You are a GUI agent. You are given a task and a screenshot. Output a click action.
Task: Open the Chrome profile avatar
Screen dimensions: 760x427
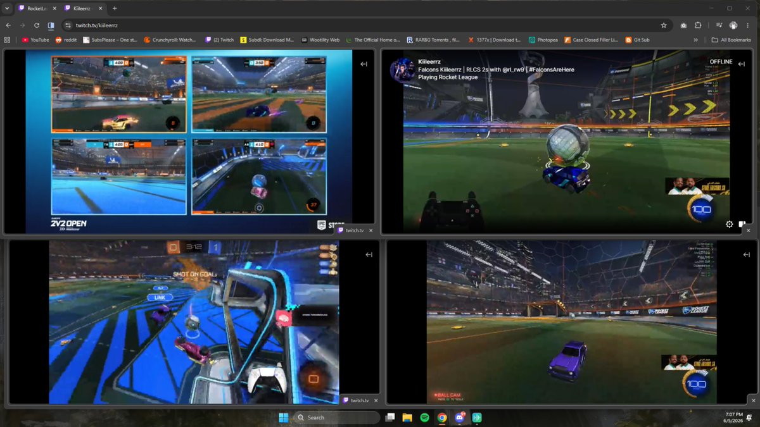click(x=733, y=25)
